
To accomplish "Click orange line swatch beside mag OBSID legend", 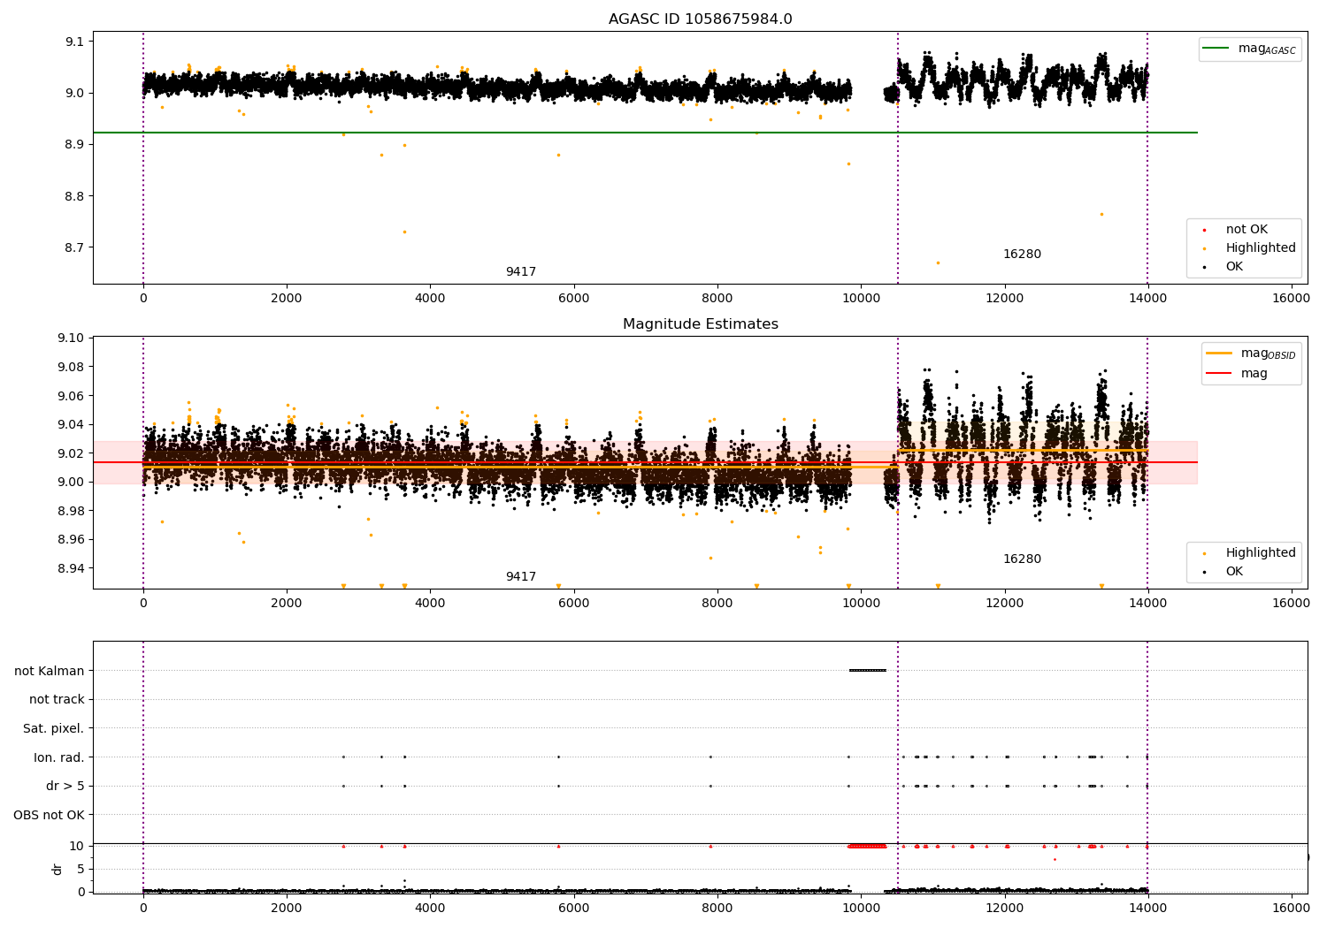I will pyautogui.click(x=1219, y=354).
